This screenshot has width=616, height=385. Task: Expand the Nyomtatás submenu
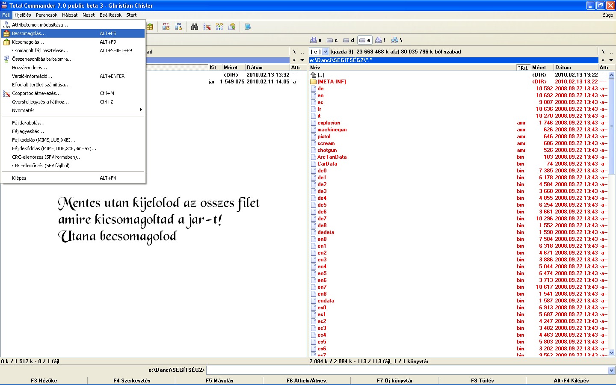coord(73,110)
